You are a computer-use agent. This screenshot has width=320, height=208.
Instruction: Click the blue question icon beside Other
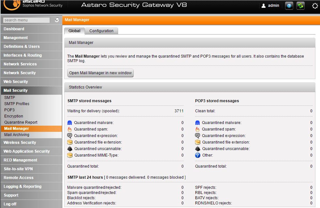198,155
